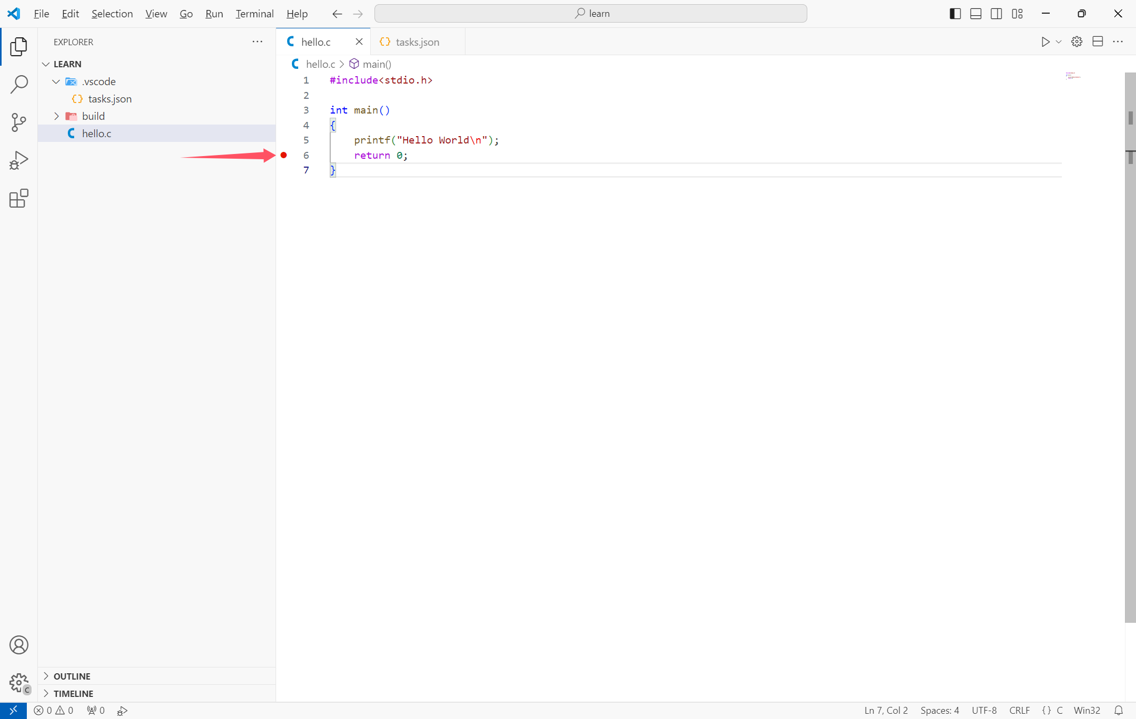
Task: Close the hello.c tab
Action: click(359, 42)
